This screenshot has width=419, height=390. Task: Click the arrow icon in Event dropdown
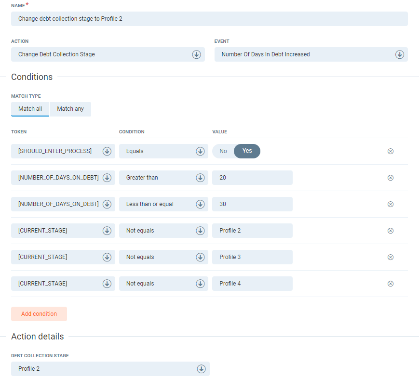coord(399,54)
